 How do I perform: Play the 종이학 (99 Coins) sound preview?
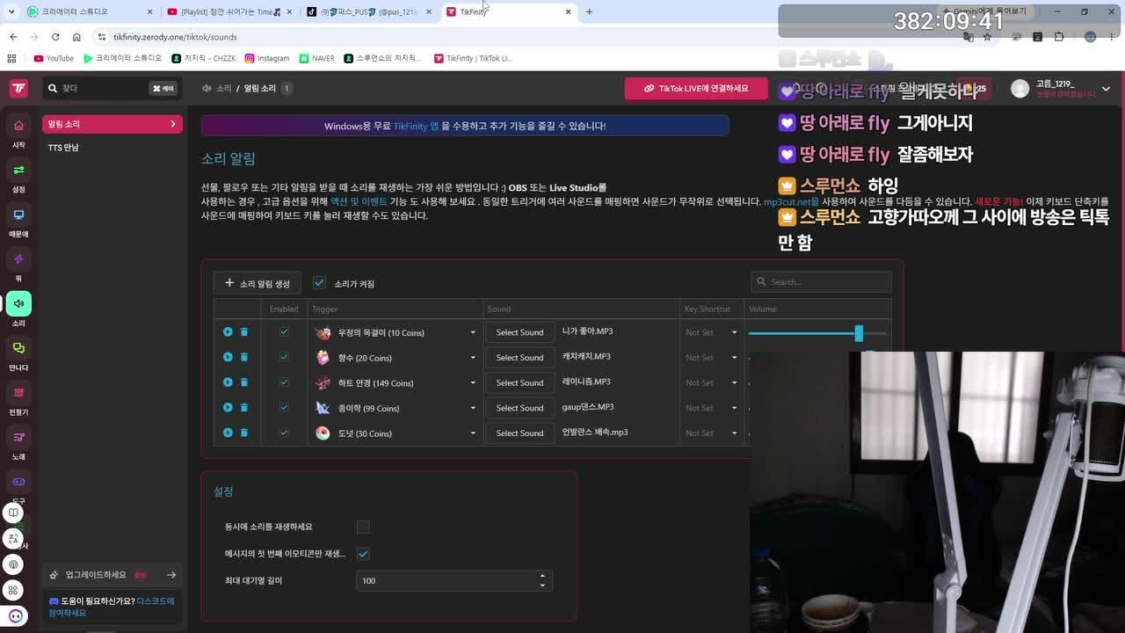coord(228,407)
